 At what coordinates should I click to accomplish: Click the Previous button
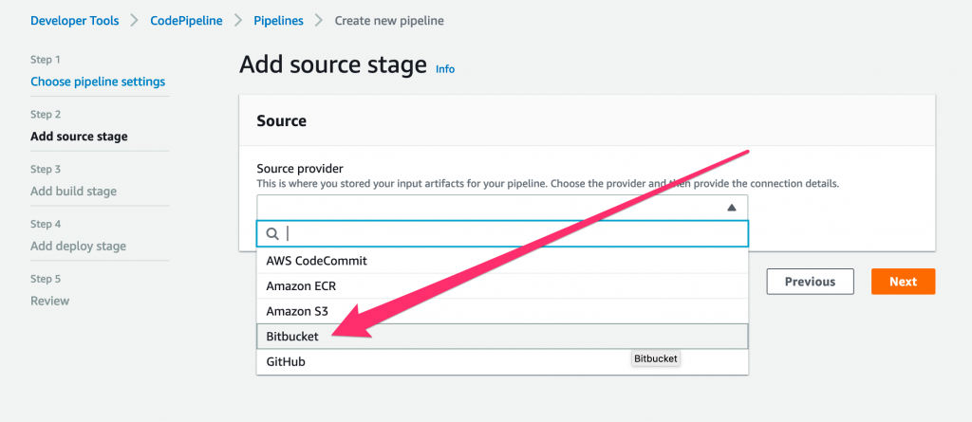point(811,282)
